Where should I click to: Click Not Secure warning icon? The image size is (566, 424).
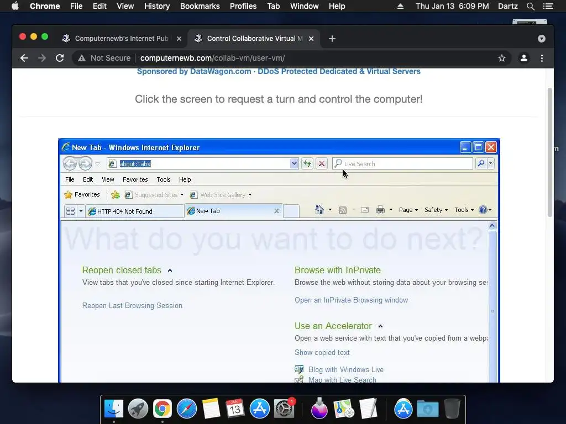82,58
